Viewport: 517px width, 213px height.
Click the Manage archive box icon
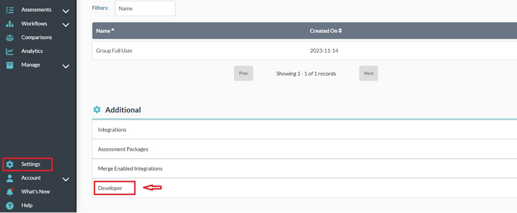pyautogui.click(x=10, y=65)
